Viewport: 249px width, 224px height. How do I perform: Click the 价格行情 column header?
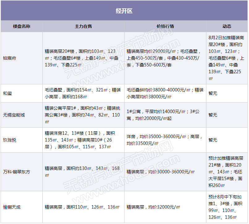tap(165, 26)
